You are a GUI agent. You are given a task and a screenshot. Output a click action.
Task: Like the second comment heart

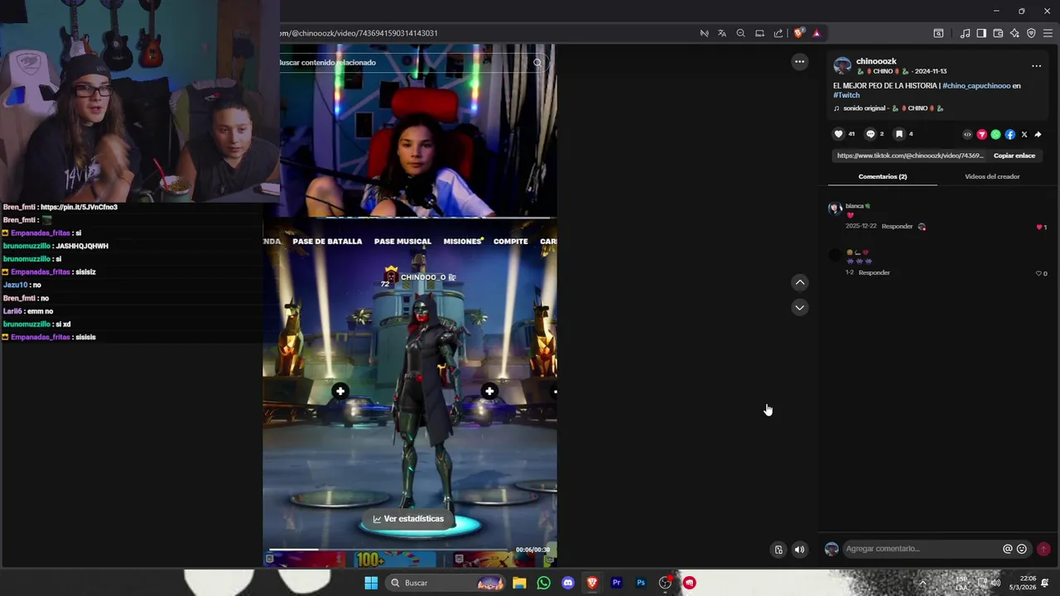1038,273
